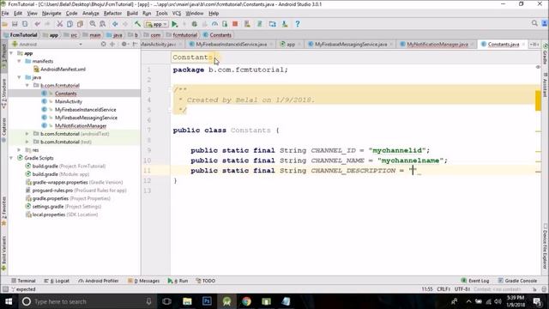Open the Android Profiler tool window

tap(99, 281)
